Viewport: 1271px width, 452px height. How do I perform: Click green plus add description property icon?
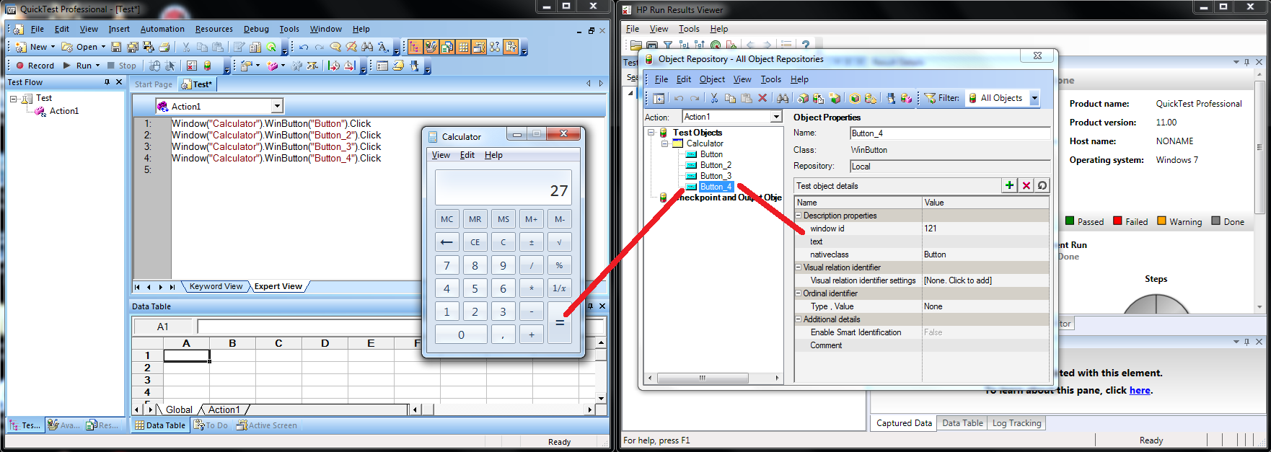coord(1009,185)
